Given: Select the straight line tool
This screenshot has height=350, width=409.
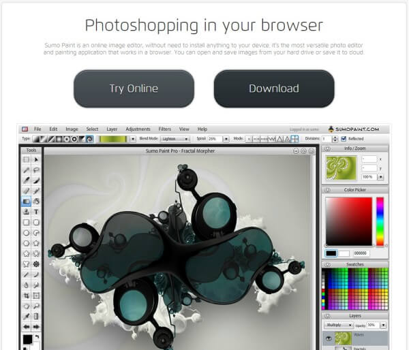Looking at the screenshot, I should pos(26,274).
